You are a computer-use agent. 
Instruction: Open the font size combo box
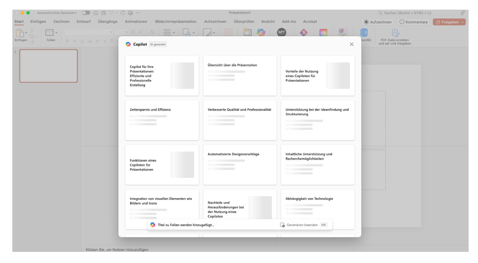click(122, 32)
